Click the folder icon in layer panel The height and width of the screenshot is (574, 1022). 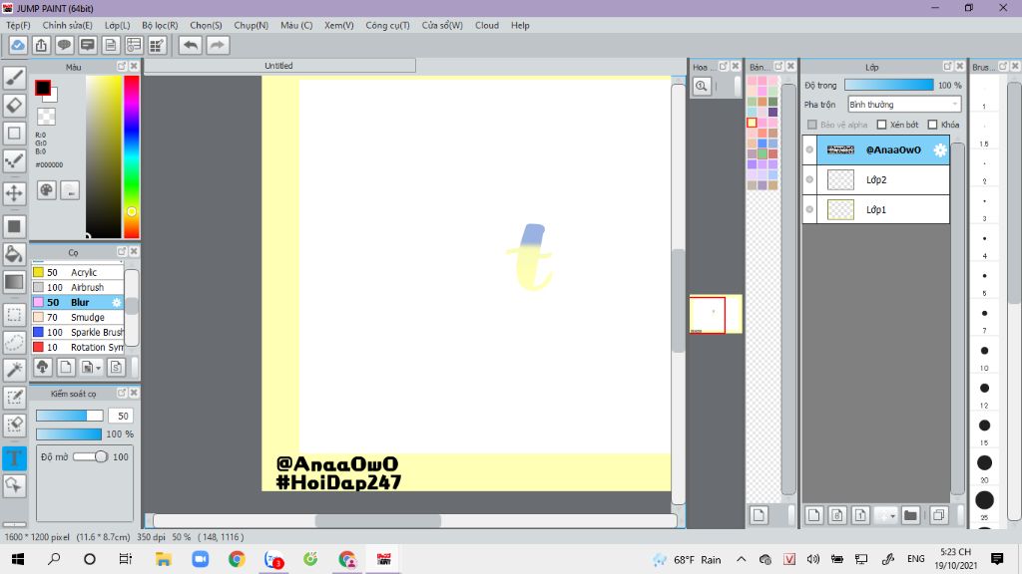[910, 515]
